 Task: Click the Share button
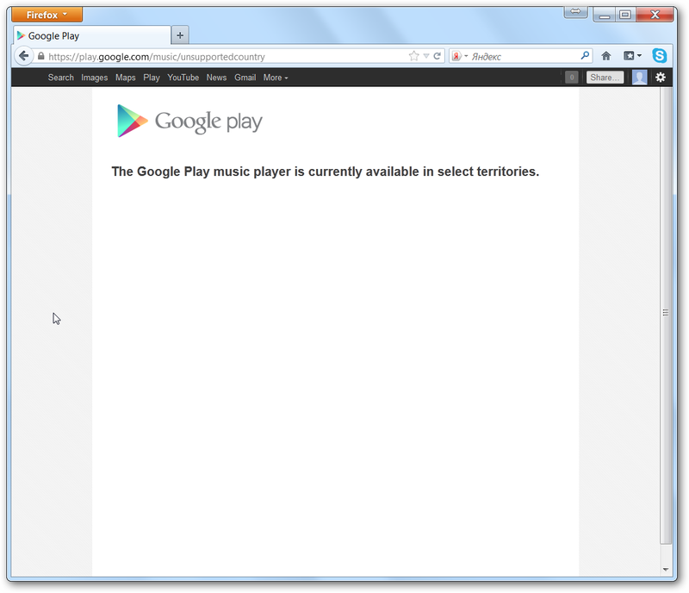click(x=605, y=77)
